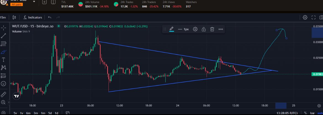The height and width of the screenshot is (115, 323).
Task: Select the active brush drawing tool
Action: (4, 52)
